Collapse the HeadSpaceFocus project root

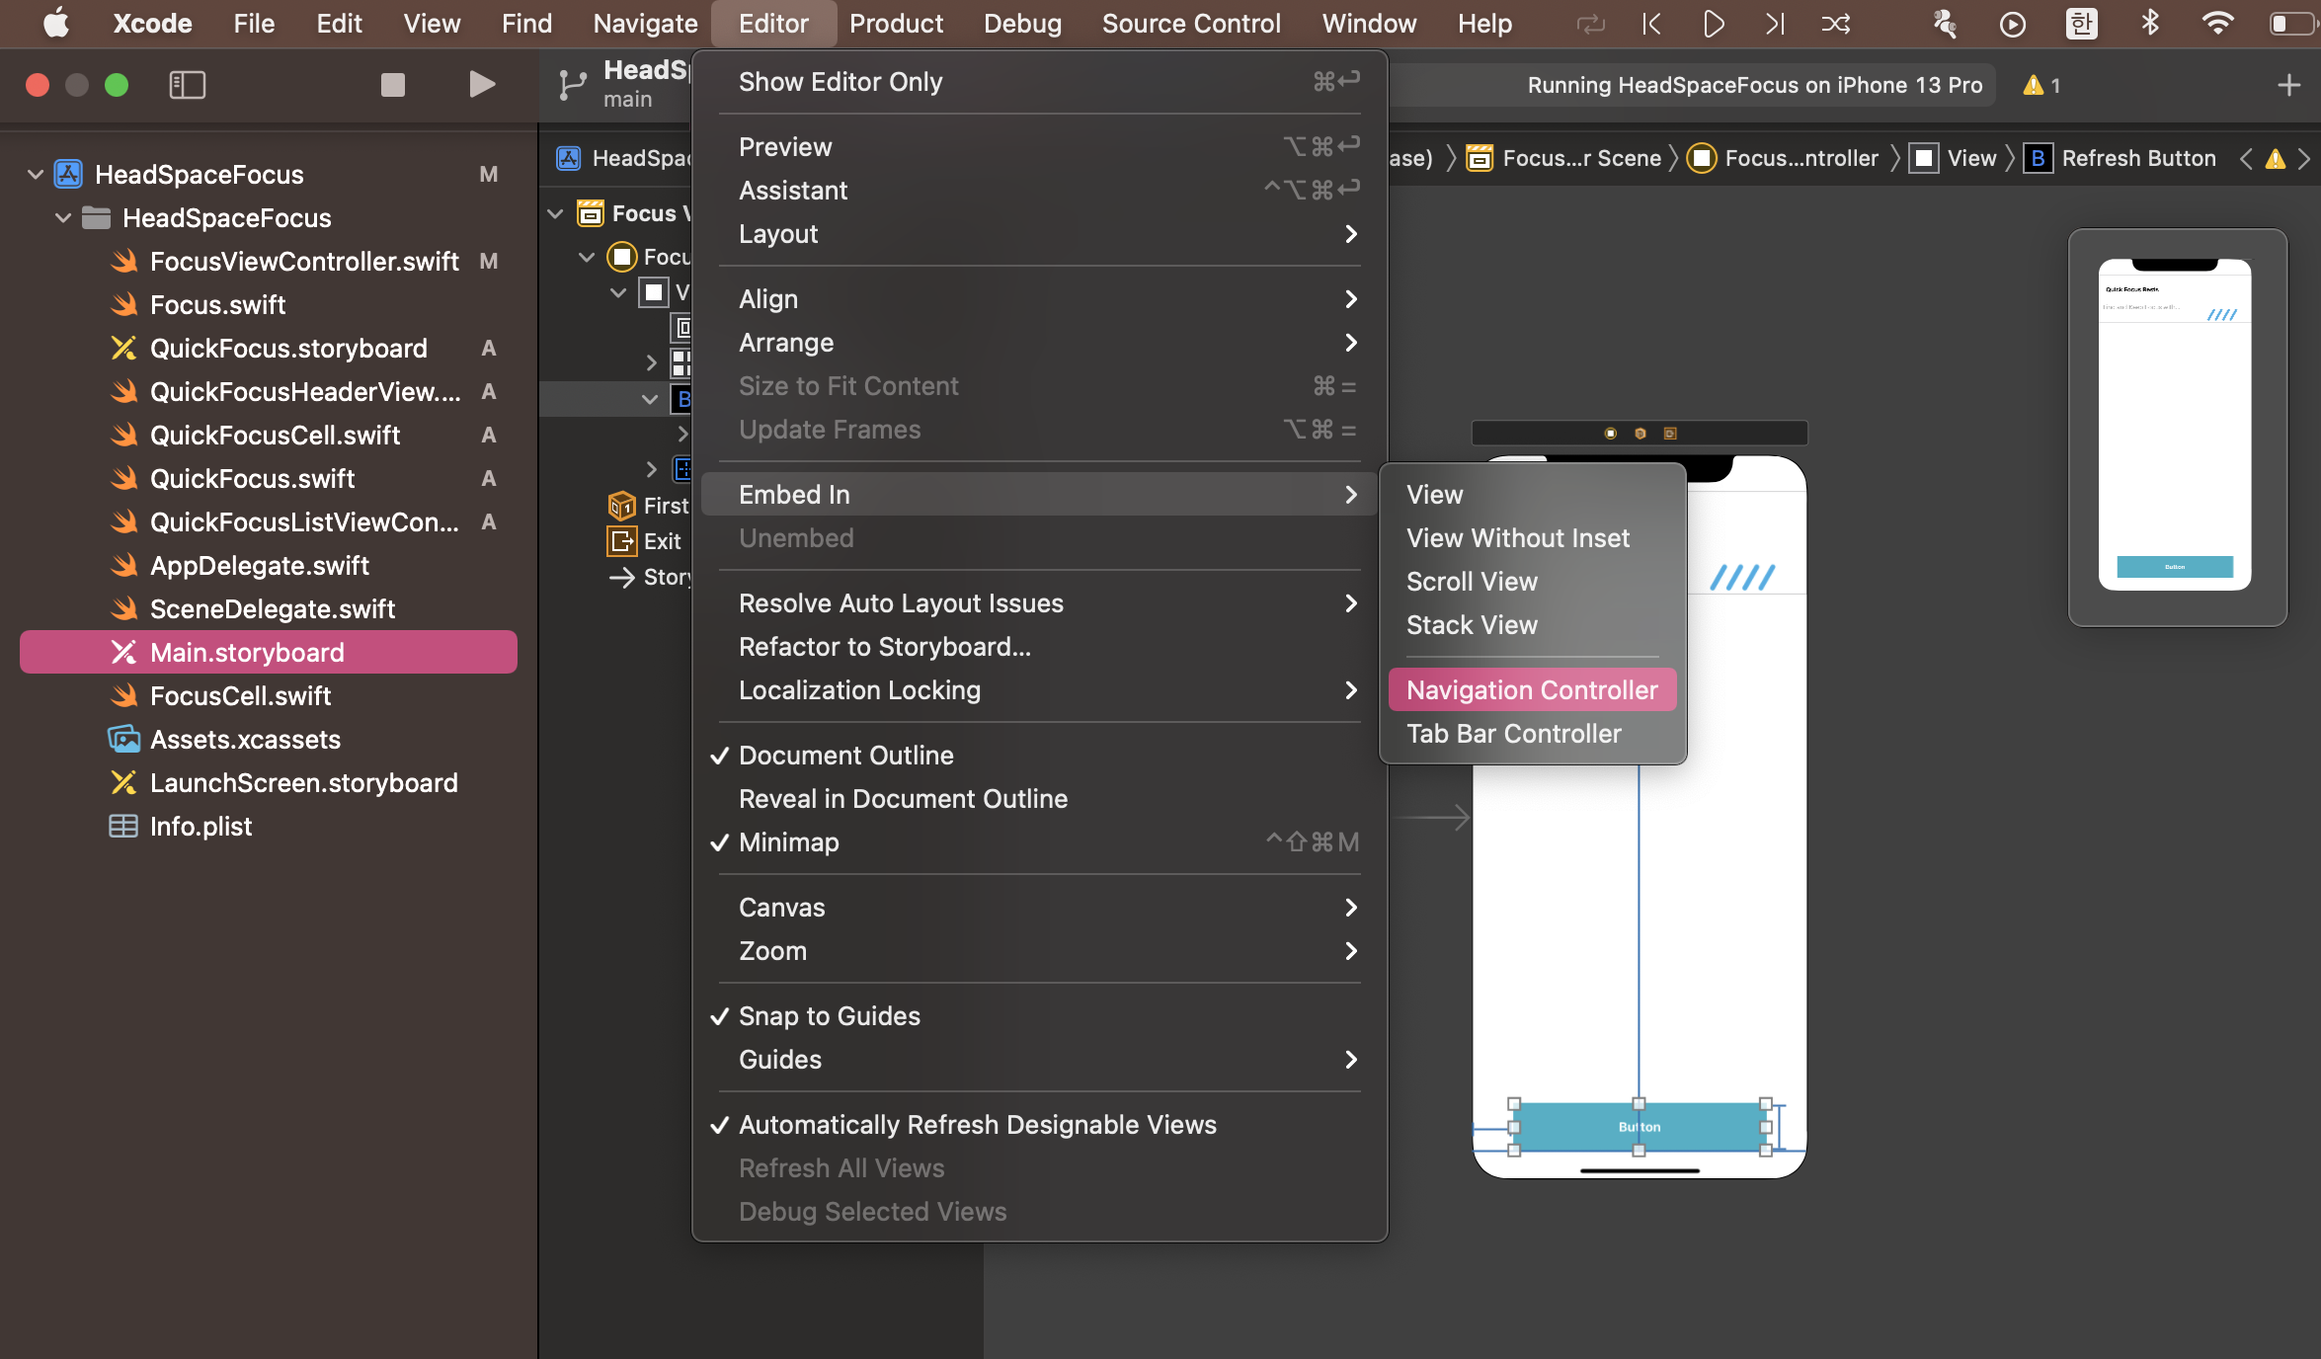pos(36,174)
